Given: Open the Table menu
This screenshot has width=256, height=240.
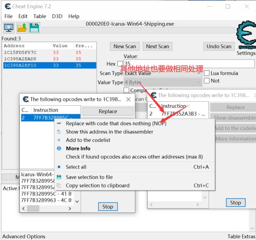Looking at the screenshot, I should pos(40,16).
